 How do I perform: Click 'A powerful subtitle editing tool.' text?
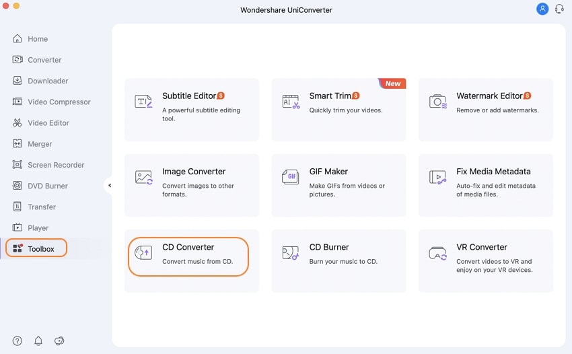click(x=201, y=114)
